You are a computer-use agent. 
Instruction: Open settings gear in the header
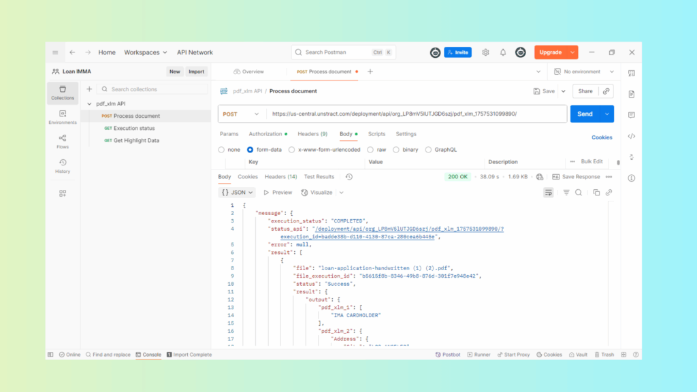click(485, 52)
